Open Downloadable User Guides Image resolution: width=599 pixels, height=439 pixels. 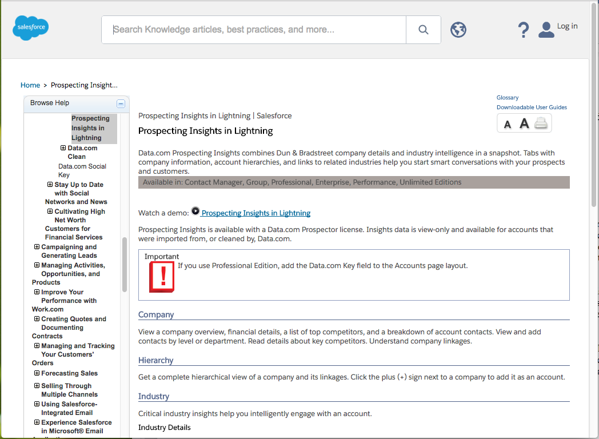[531, 107]
